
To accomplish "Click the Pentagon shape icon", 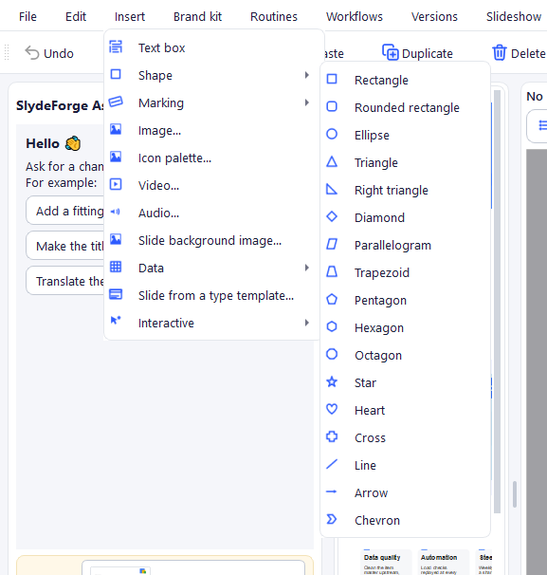I will click(x=332, y=299).
